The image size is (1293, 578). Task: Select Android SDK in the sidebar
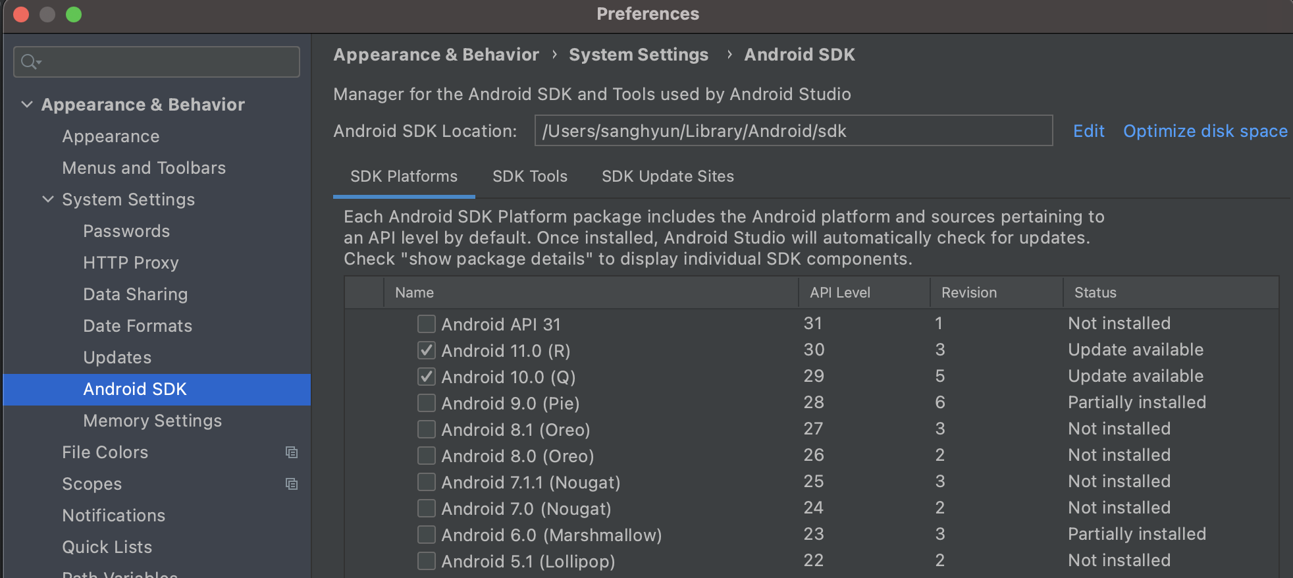click(x=157, y=390)
